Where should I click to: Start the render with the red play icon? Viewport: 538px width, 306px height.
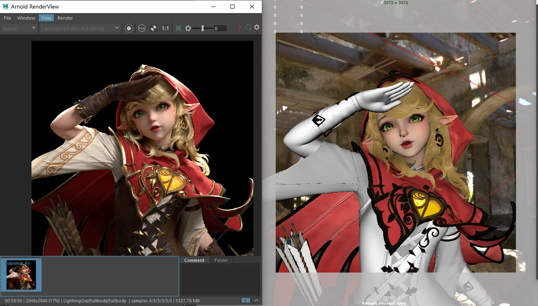click(x=240, y=27)
